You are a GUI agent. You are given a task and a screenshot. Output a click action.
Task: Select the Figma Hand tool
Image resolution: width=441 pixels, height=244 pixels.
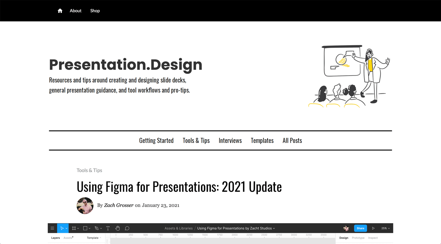click(118, 228)
